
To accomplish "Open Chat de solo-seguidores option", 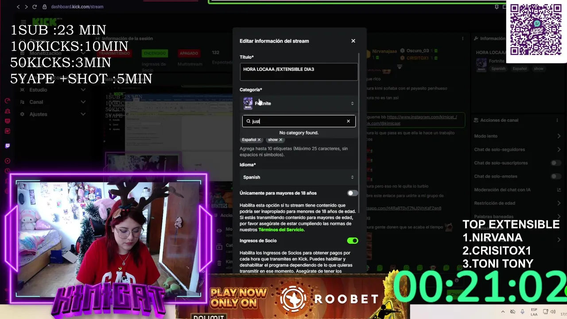I will coord(518,149).
